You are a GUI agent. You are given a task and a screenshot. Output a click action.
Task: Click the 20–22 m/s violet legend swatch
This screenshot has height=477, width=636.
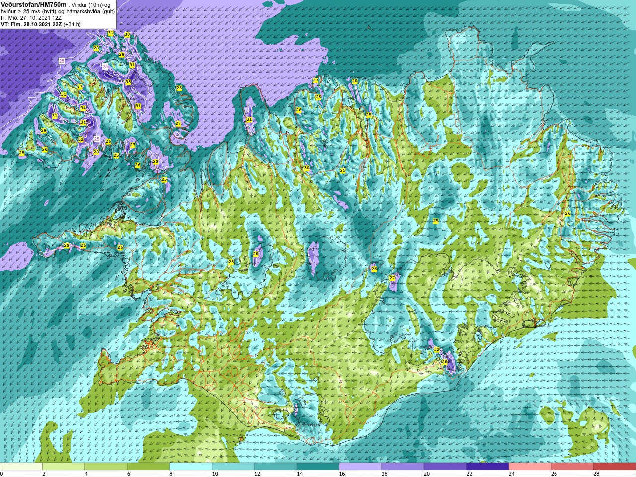coord(445,467)
